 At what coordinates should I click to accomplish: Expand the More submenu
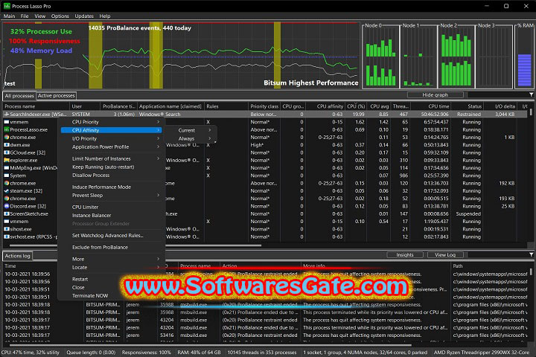(111, 260)
